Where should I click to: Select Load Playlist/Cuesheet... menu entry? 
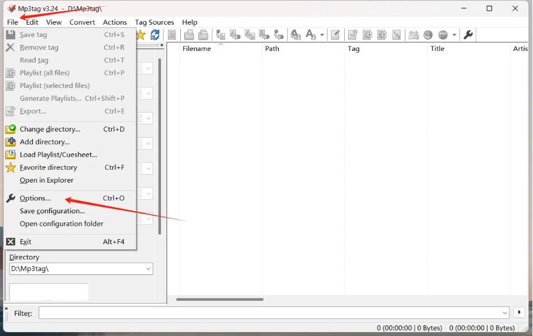pos(70,155)
